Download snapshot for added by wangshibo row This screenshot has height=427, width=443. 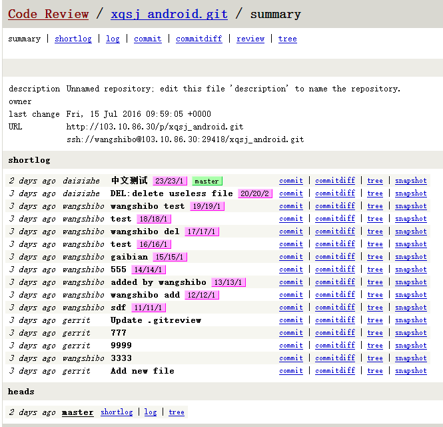[x=411, y=282]
